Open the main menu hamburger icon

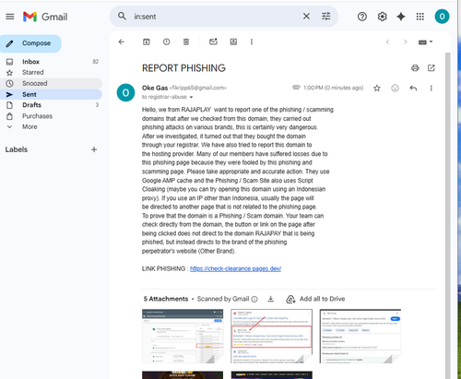pos(10,17)
